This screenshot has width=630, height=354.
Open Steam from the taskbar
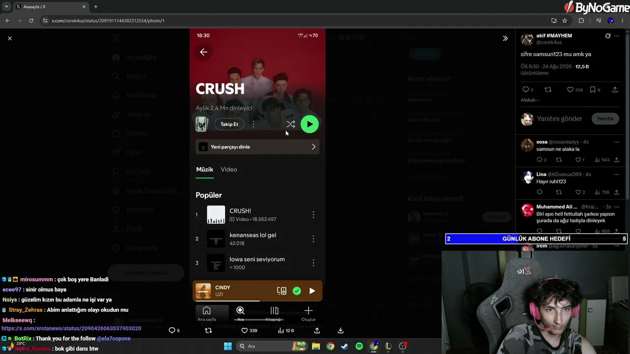coord(345,346)
